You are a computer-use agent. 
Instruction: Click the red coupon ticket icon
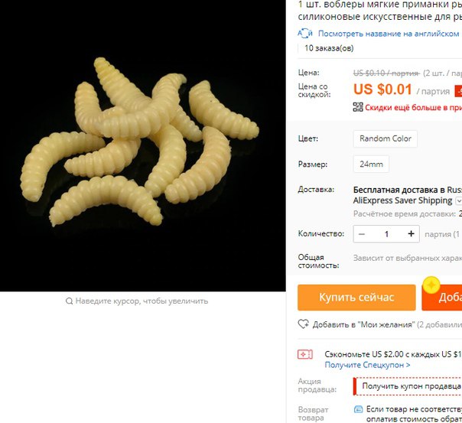tap(305, 354)
